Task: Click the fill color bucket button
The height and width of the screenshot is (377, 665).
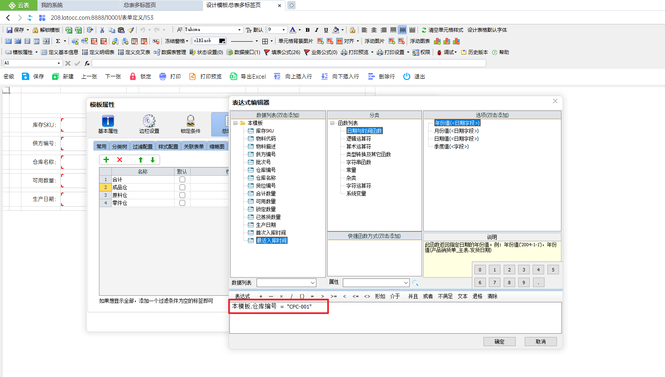Action: [336, 30]
